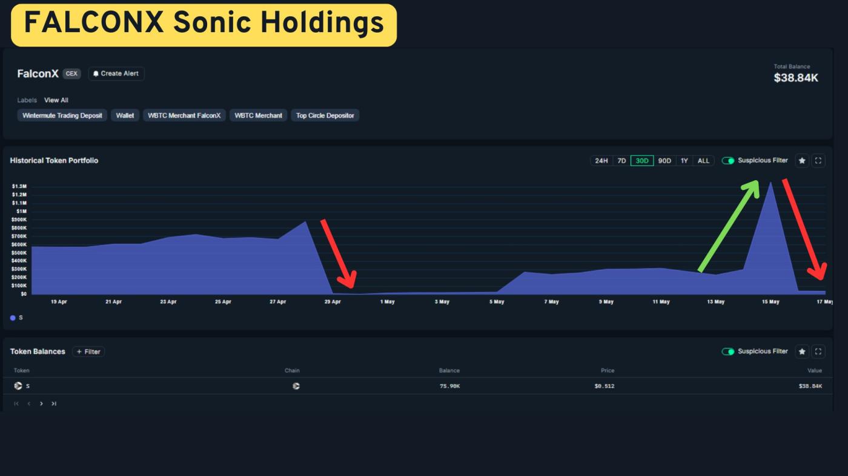Disable the Suspicious Filter above the chart

(x=729, y=160)
